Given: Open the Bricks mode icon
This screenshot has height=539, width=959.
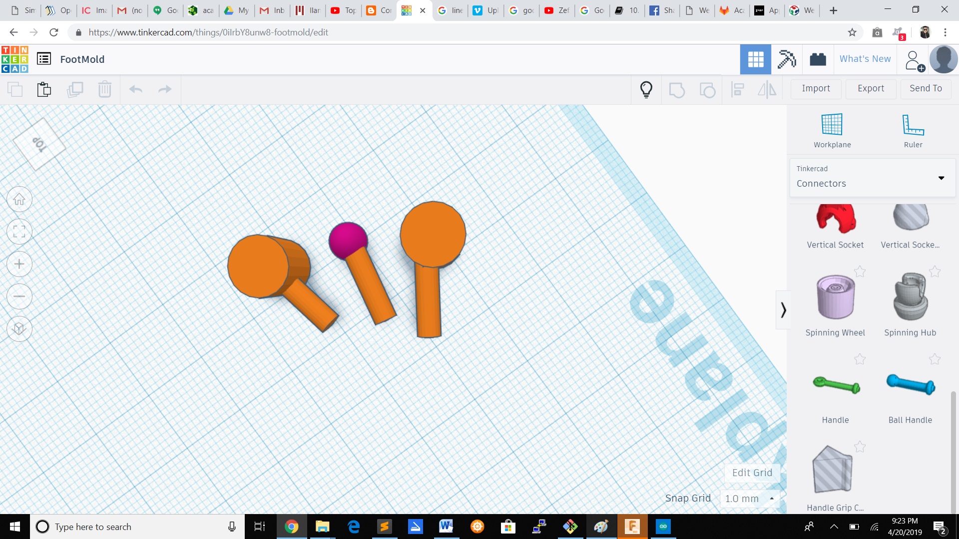Looking at the screenshot, I should point(818,59).
